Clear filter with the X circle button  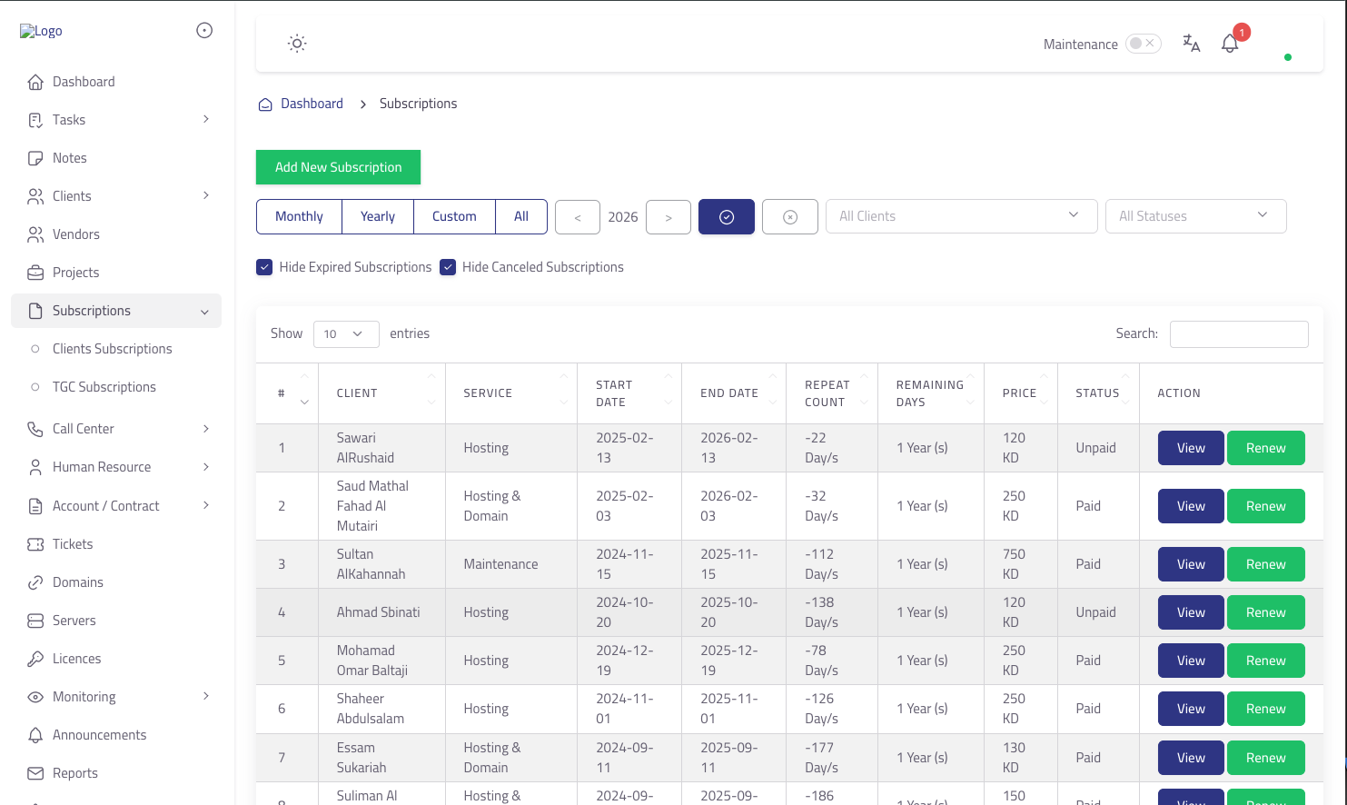789,217
